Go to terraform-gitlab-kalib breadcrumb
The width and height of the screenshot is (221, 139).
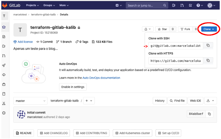[43, 15]
